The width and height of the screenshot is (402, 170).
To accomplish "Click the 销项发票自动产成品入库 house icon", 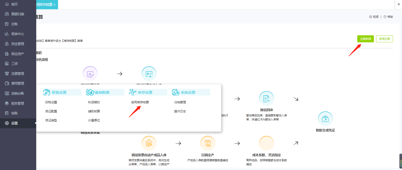I will point(149,143).
